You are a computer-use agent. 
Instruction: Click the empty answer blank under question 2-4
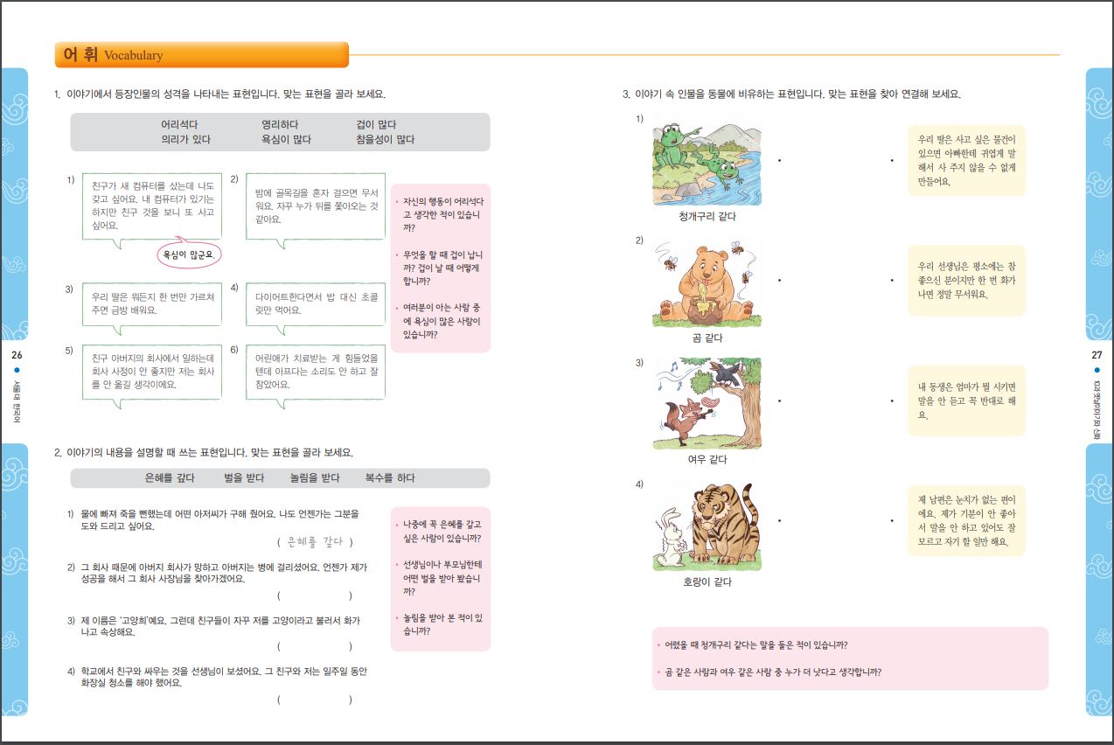click(x=315, y=700)
